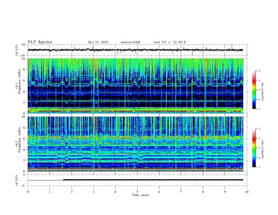The height and width of the screenshot is (215, 278).
Task: Click the 'Time (min)' axis title
Action: coord(140,195)
